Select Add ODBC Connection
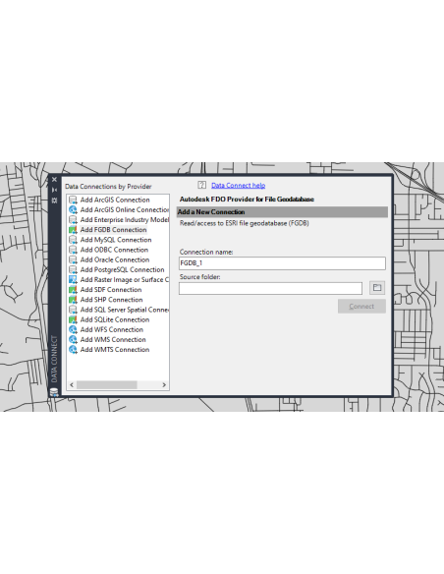The height and width of the screenshot is (574, 444). (x=114, y=250)
